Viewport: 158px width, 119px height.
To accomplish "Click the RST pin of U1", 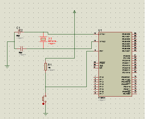I will tap(96, 51).
